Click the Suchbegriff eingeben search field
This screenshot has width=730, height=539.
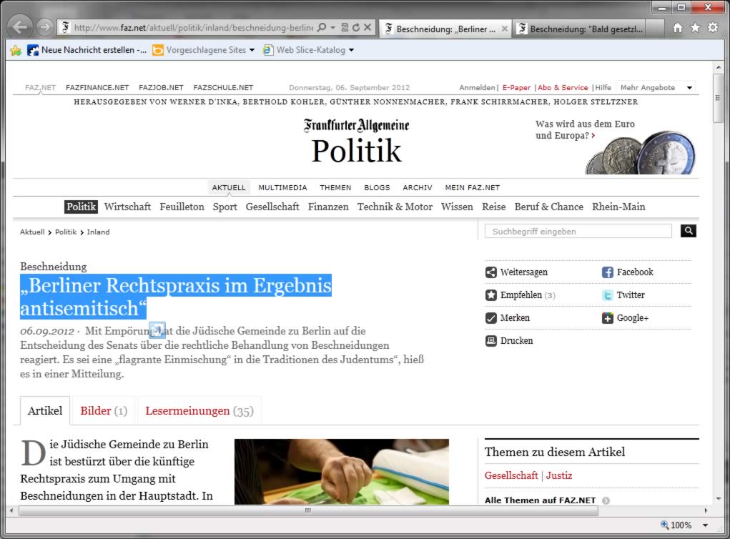point(578,231)
